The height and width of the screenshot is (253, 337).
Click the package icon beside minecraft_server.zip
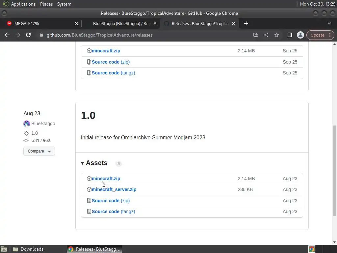pyautogui.click(x=89, y=189)
